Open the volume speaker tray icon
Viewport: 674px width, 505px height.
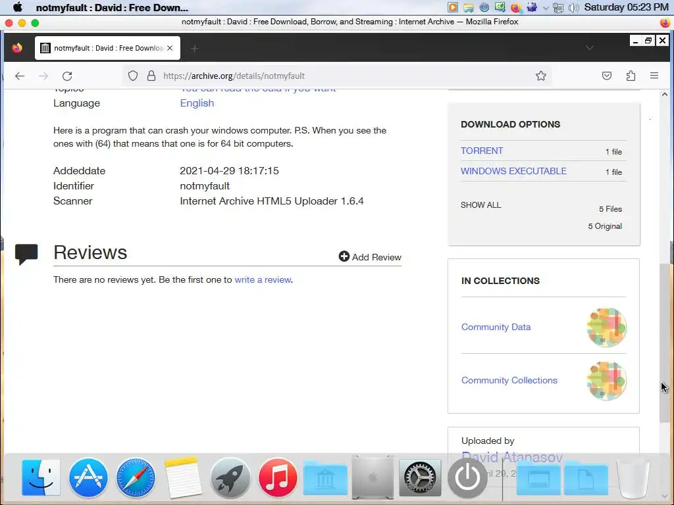[x=574, y=8]
